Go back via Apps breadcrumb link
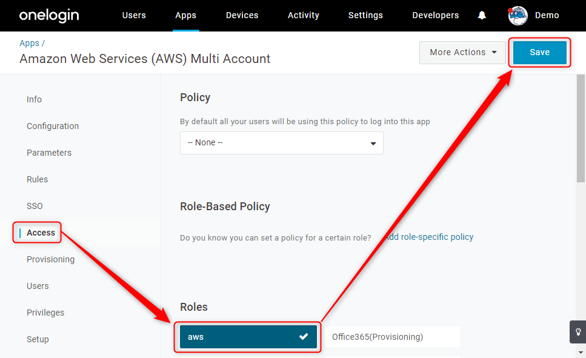The width and height of the screenshot is (586, 358). [x=29, y=44]
